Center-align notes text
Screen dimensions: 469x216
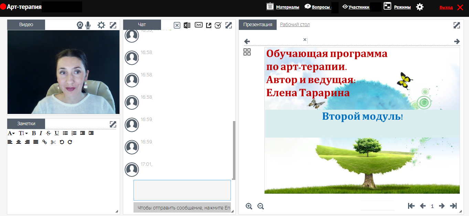(x=19, y=142)
